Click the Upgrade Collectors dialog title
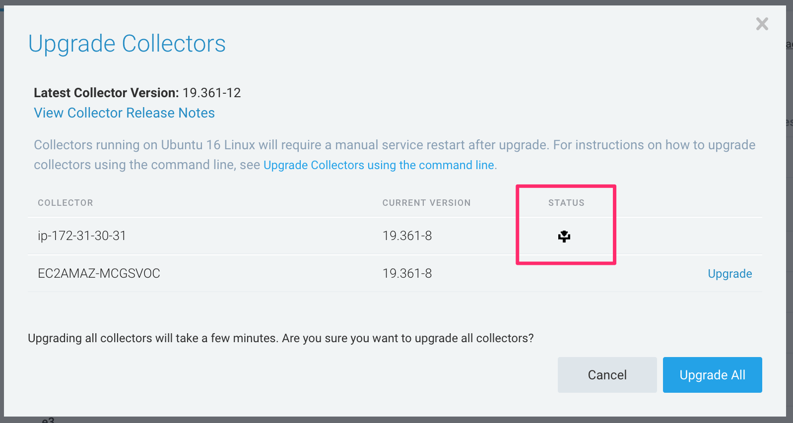The width and height of the screenshot is (793, 423). click(x=127, y=44)
